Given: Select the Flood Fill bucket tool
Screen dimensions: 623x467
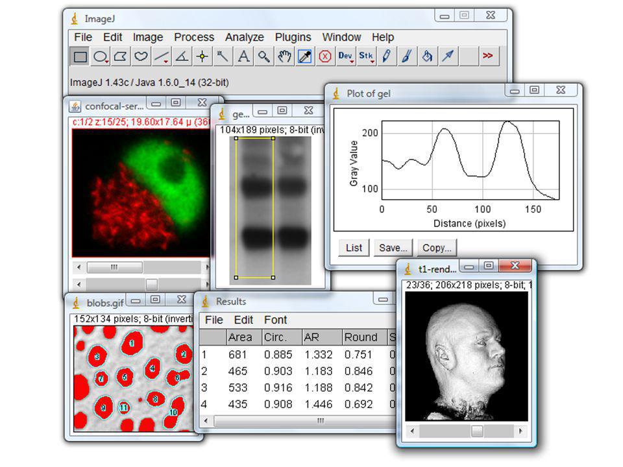Looking at the screenshot, I should [x=428, y=56].
